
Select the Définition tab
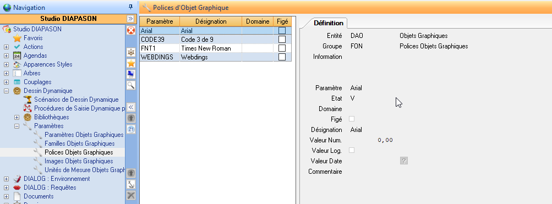pyautogui.click(x=329, y=23)
